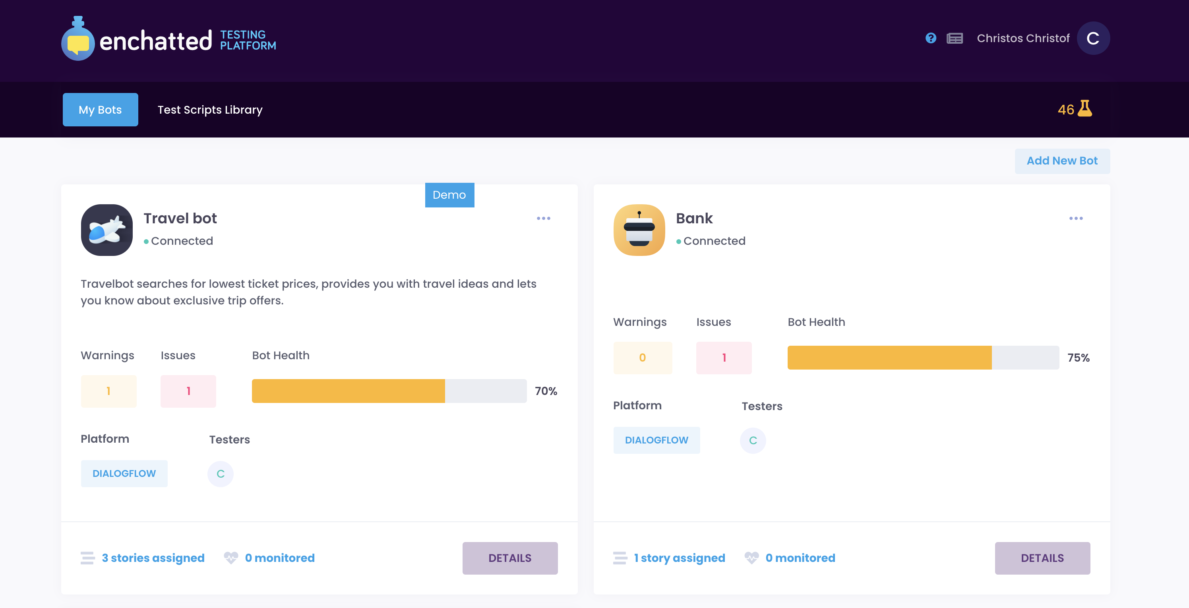Click the DIALOGFLOW platform badge on Travel bot
This screenshot has height=608, width=1189.
[124, 473]
